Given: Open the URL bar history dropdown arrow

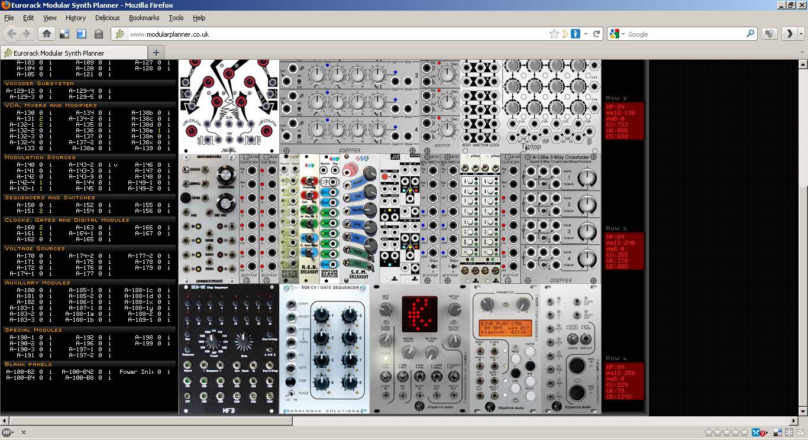Looking at the screenshot, I should pos(586,34).
